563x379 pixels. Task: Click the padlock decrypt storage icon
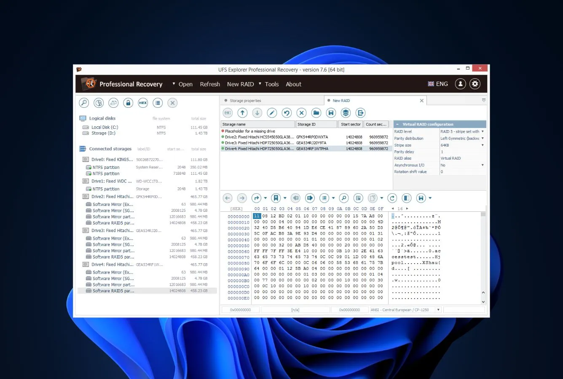coord(128,103)
